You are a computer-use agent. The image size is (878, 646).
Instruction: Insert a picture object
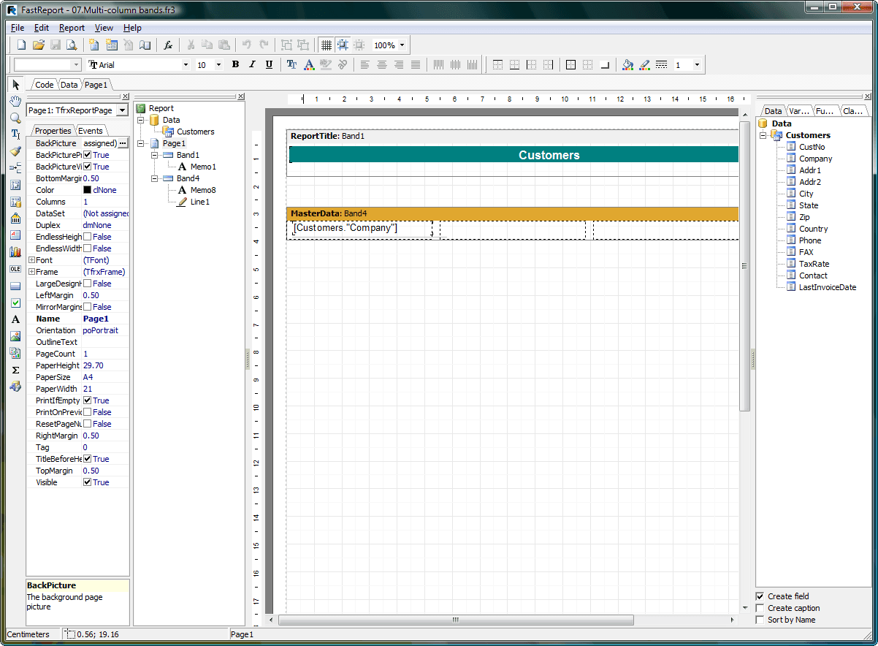tap(15, 336)
